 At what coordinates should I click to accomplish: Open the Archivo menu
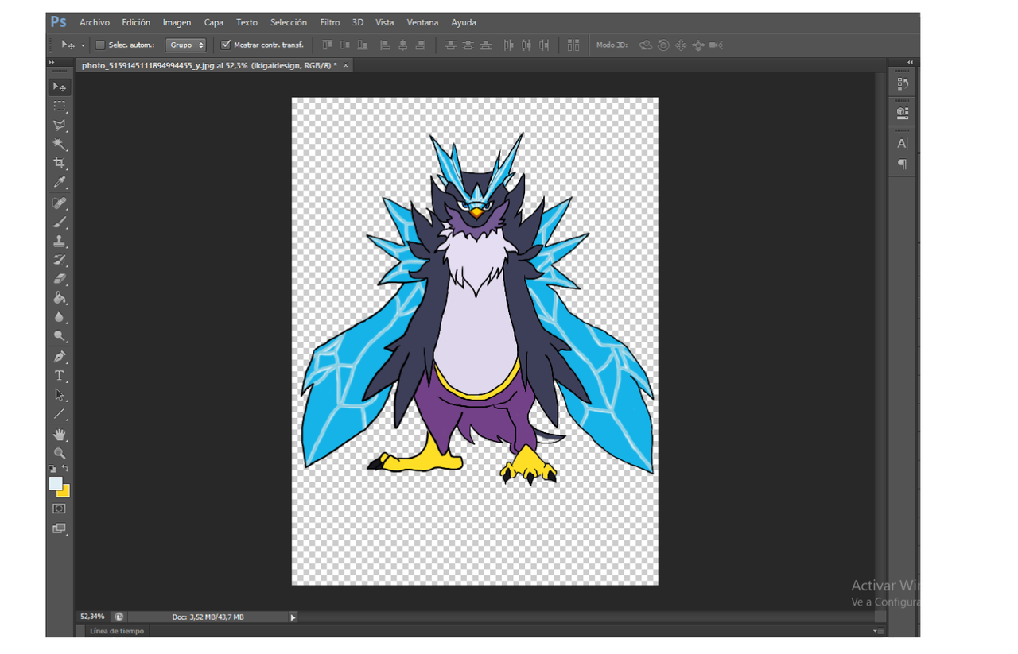95,22
